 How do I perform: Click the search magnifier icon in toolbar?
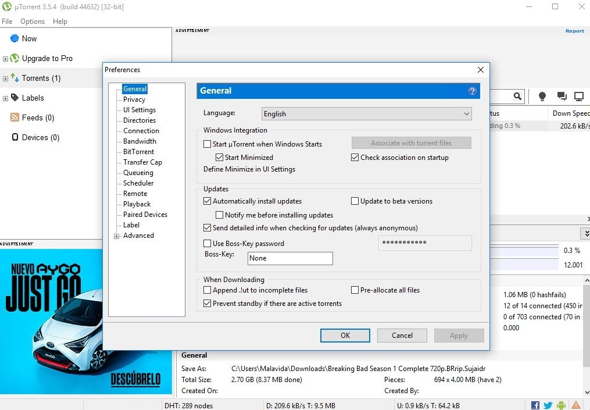pyautogui.click(x=517, y=97)
